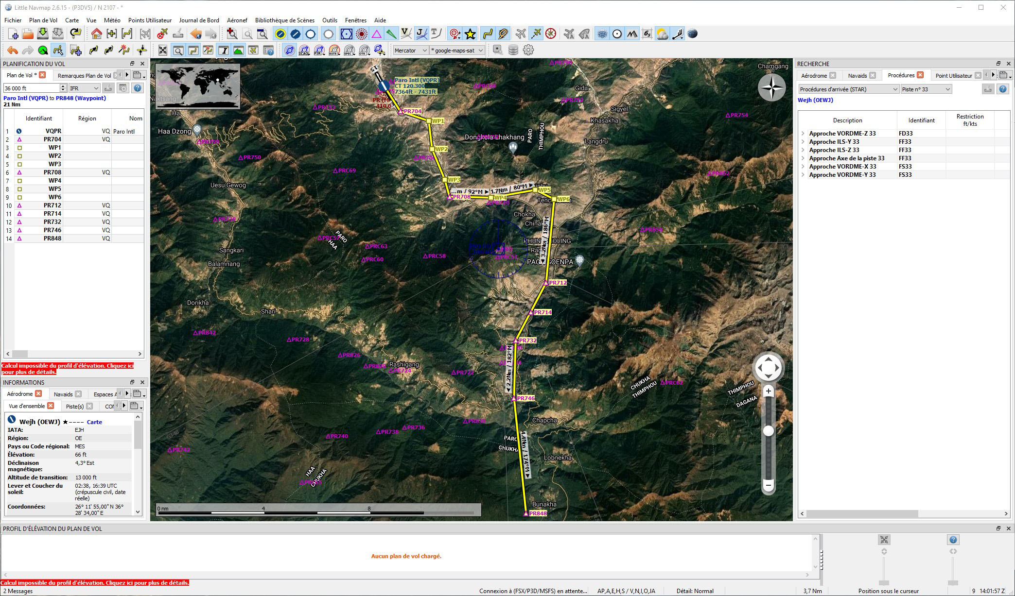The width and height of the screenshot is (1015, 596).
Task: Expand the Approche ILS-Y 33 row
Action: coord(803,142)
